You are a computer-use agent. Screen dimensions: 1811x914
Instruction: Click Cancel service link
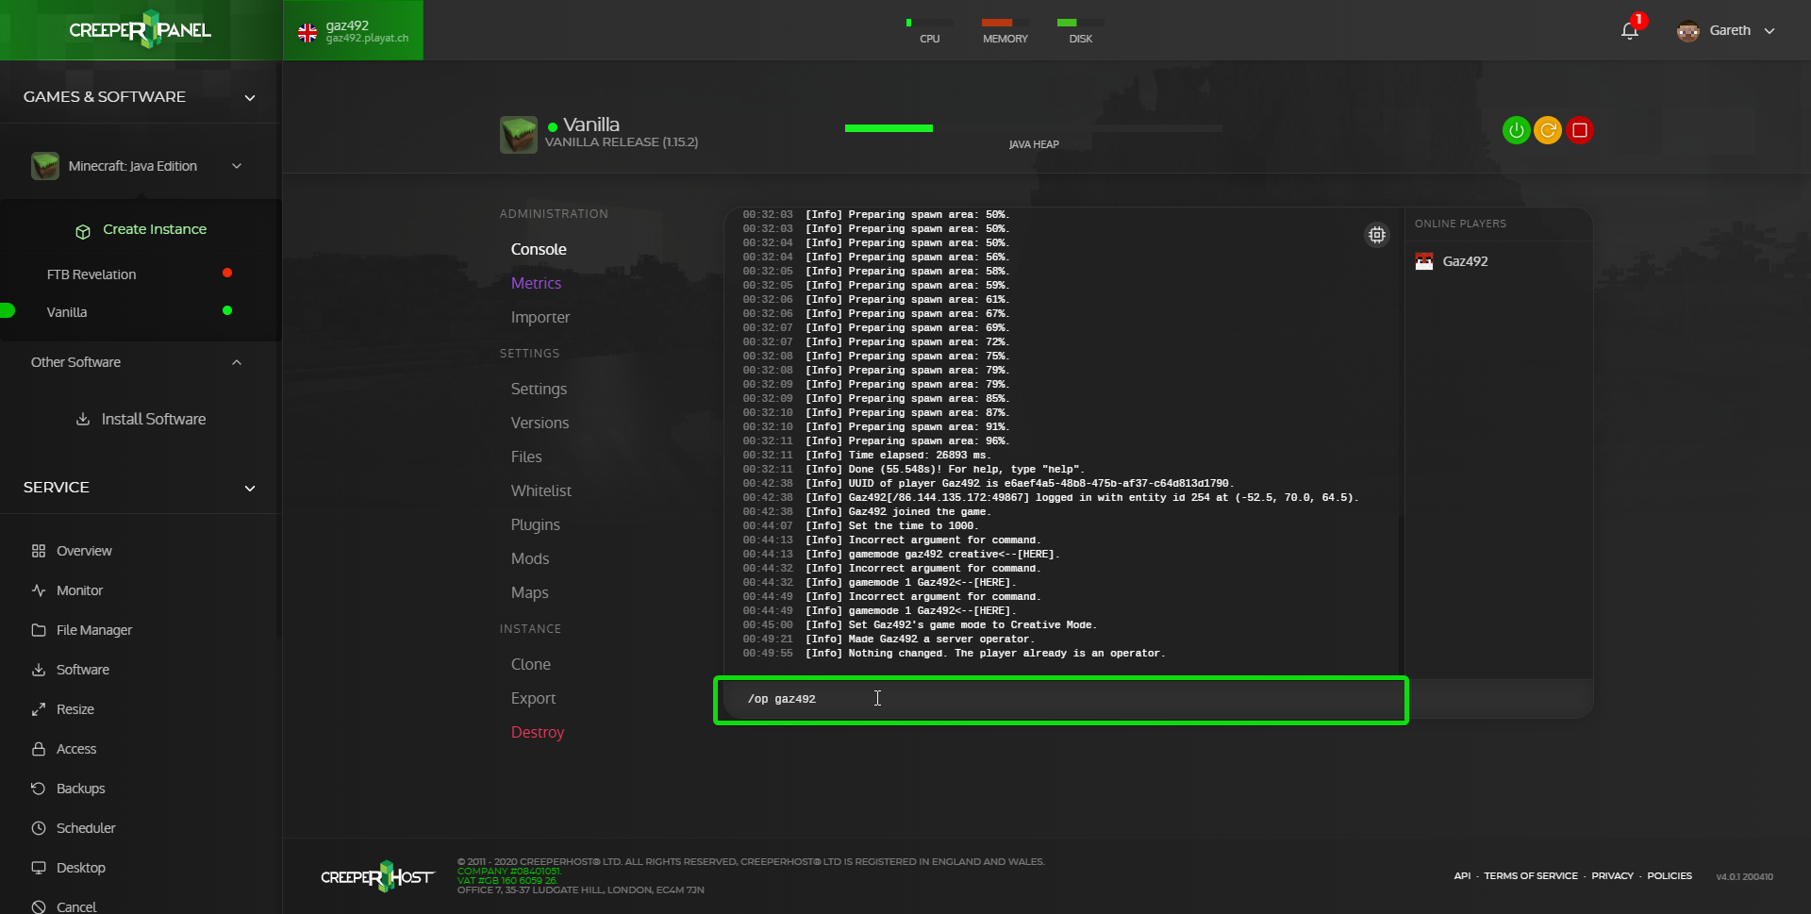point(76,906)
